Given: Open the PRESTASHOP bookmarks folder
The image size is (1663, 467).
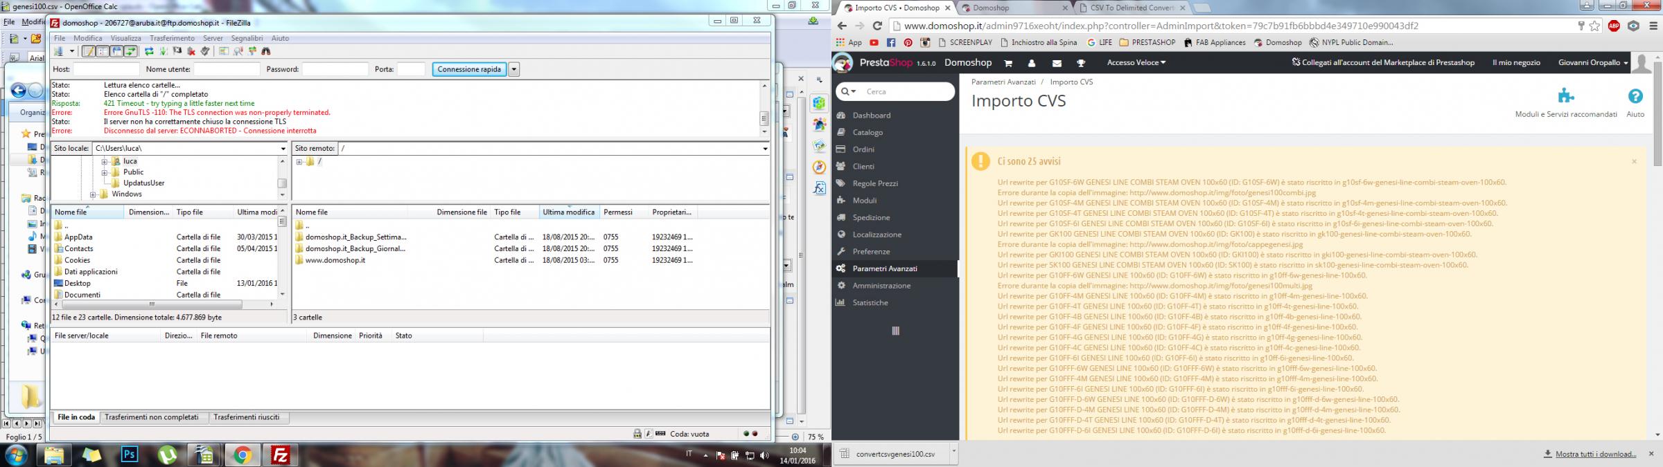Looking at the screenshot, I should tap(1147, 42).
